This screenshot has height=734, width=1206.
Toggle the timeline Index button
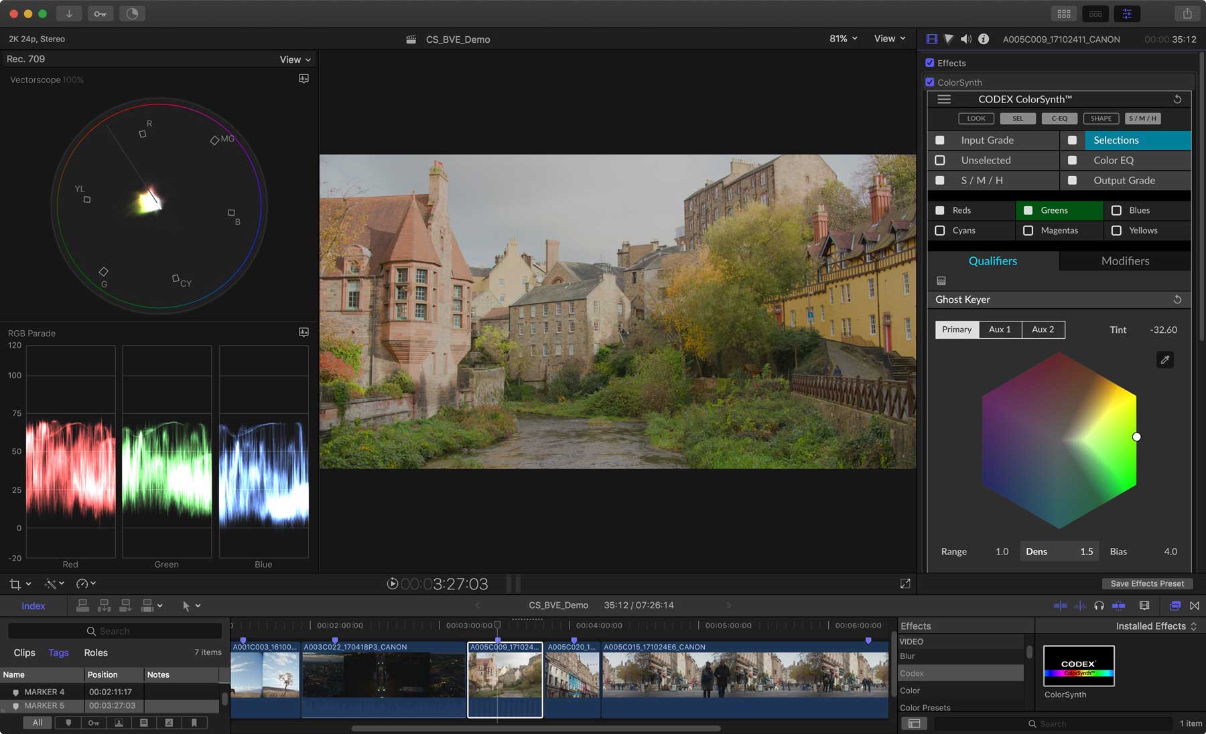coord(33,606)
